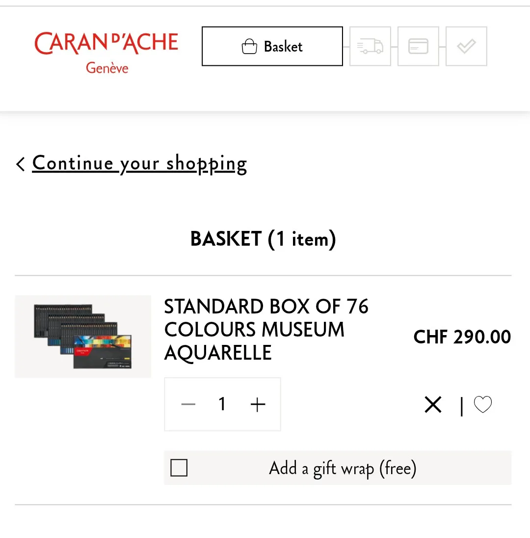Click the BASKET (1 item) heading

264,239
